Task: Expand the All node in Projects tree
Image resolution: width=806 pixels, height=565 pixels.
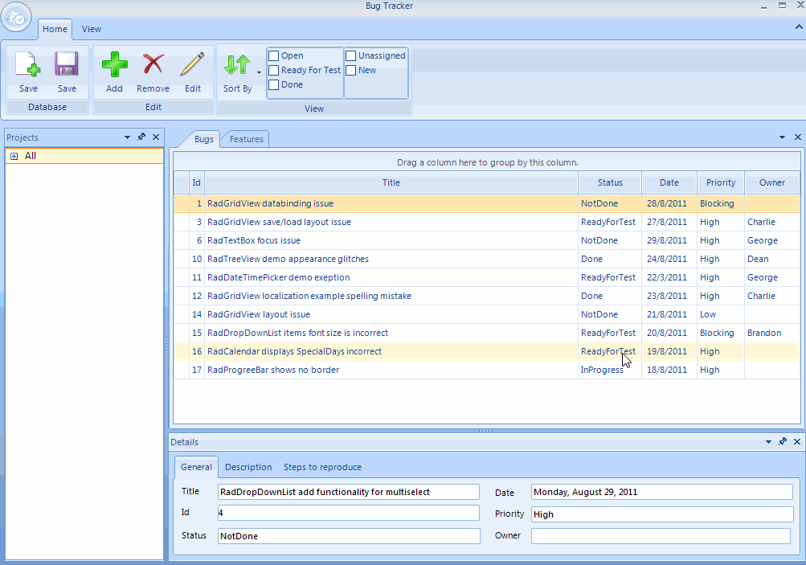Action: pyautogui.click(x=14, y=156)
